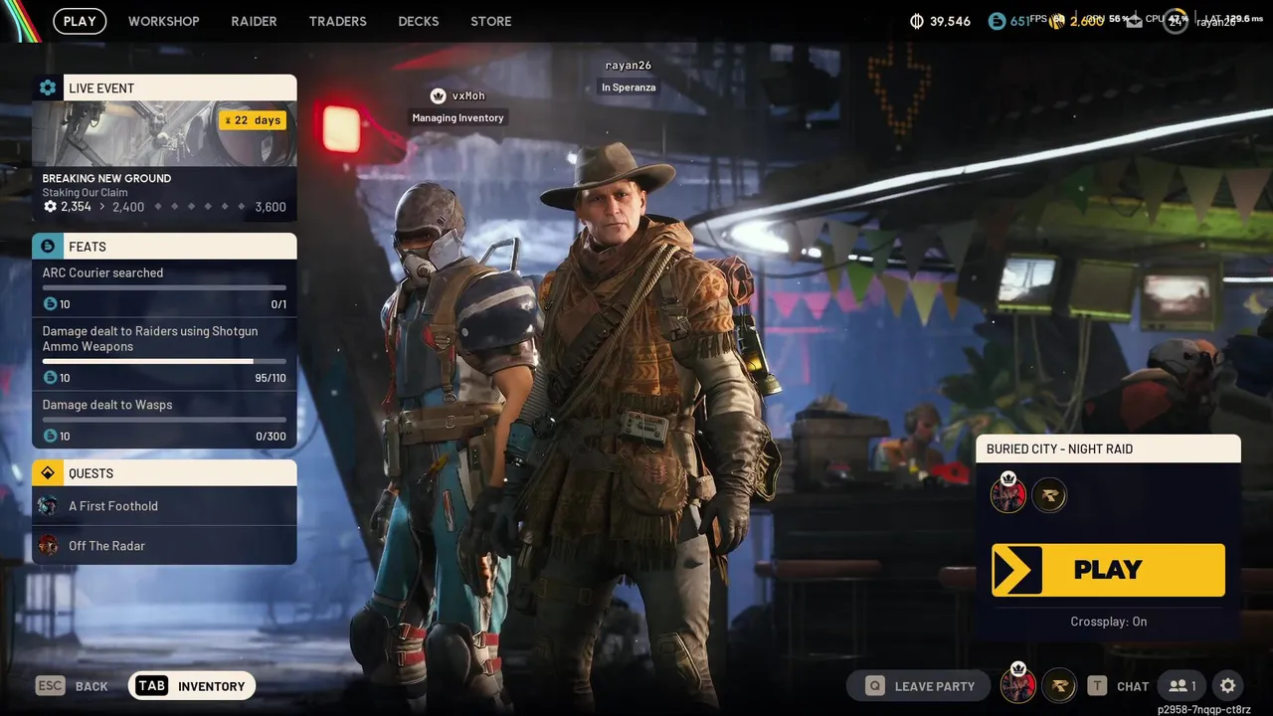Click the coin currency icon beside 39,546

tap(917, 21)
